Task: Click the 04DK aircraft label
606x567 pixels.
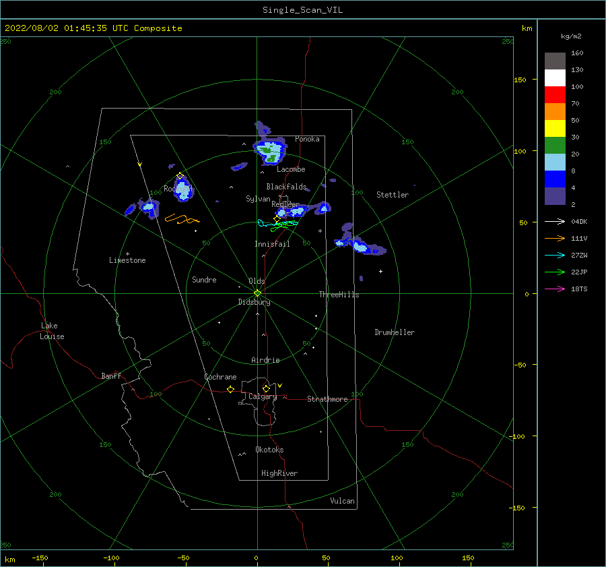Action: pyautogui.click(x=579, y=222)
